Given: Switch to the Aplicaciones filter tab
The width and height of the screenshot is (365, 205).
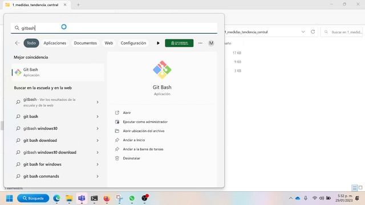Looking at the screenshot, I should coord(55,43).
